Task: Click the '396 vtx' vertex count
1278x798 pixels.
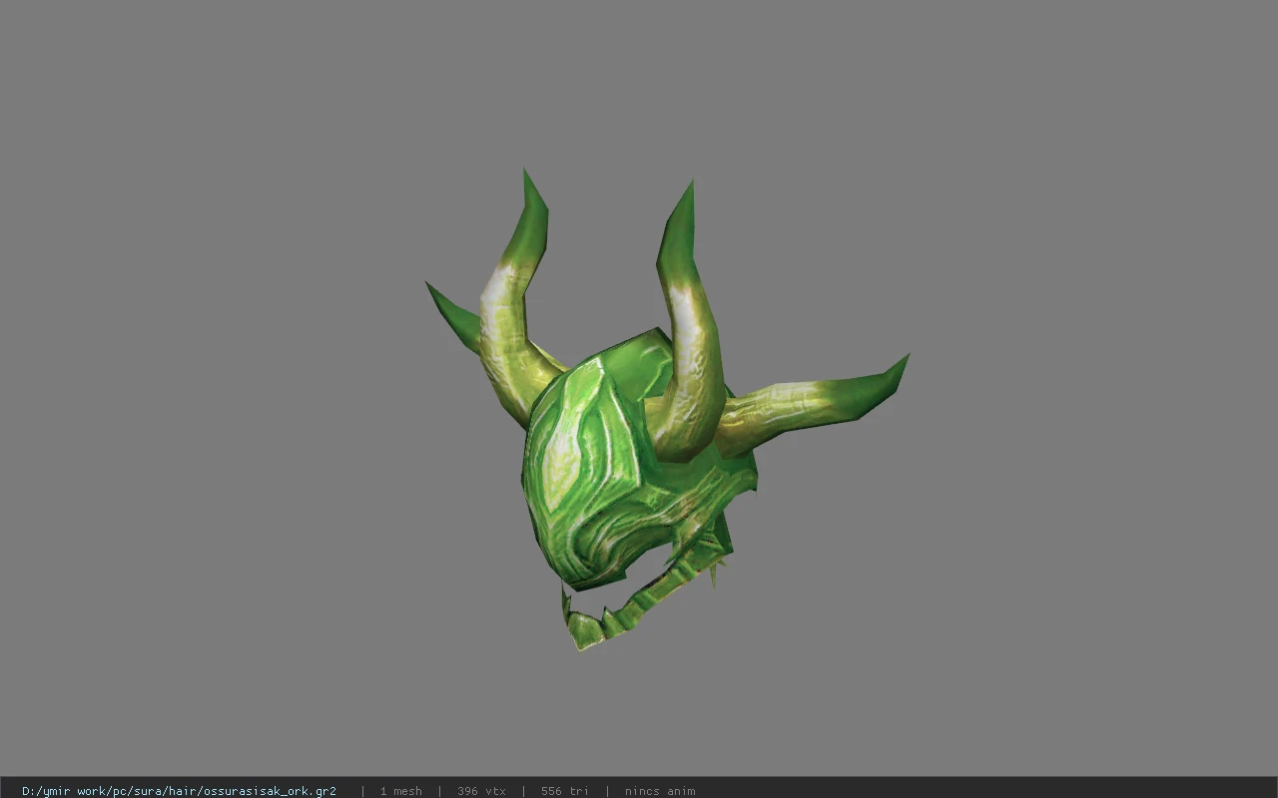Action: [x=481, y=791]
